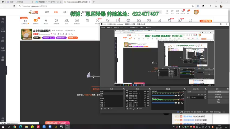Open the two-people icon in Douyu toolbar
The height and width of the screenshot is (129, 230).
[x=66, y=20]
